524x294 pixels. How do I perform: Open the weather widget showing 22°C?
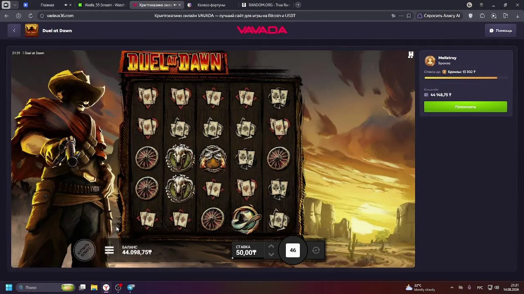(420, 287)
